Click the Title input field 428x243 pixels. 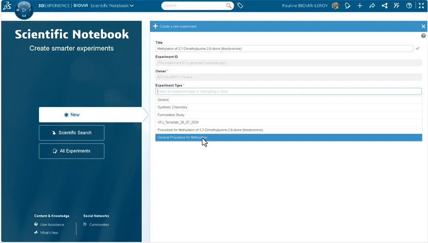pos(284,49)
